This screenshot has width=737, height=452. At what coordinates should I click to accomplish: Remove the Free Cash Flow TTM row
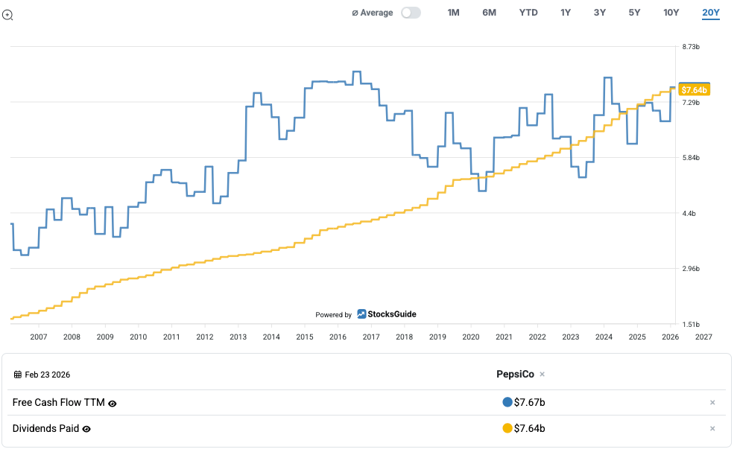coord(712,403)
